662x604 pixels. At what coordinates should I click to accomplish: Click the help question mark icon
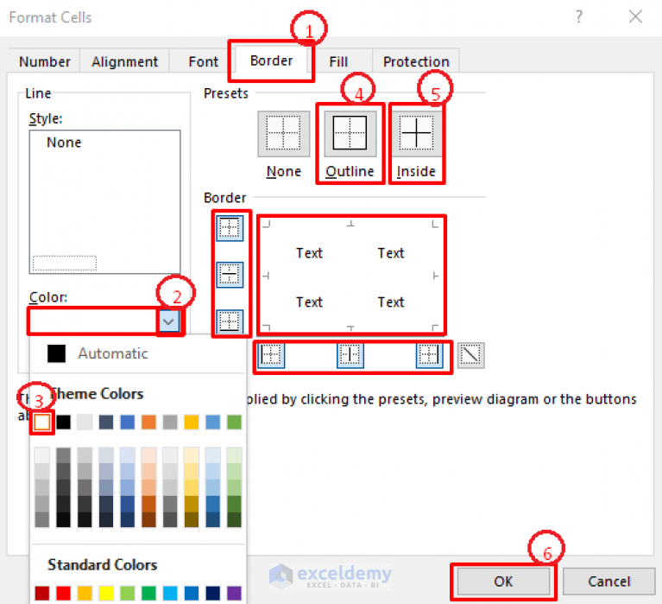(579, 17)
